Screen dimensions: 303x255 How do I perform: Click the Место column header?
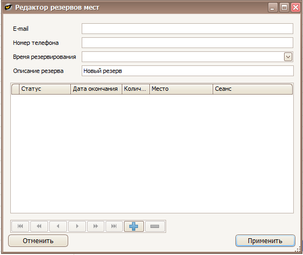click(181, 89)
